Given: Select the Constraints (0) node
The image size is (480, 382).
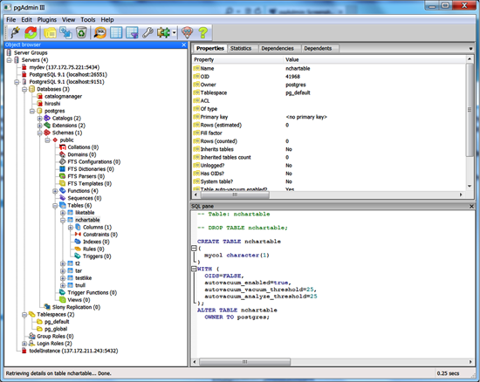Looking at the screenshot, I should coord(100,235).
